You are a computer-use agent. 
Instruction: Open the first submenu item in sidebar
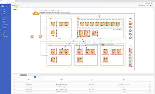(5, 18)
